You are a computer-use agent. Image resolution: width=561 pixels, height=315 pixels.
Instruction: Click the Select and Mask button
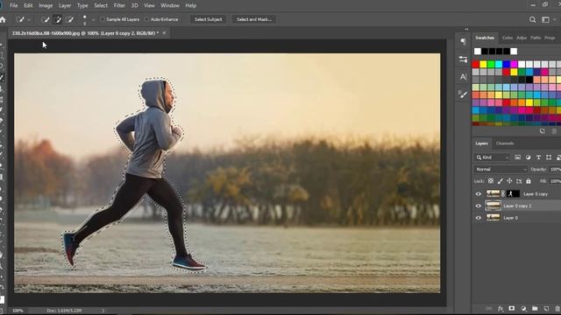tap(253, 19)
